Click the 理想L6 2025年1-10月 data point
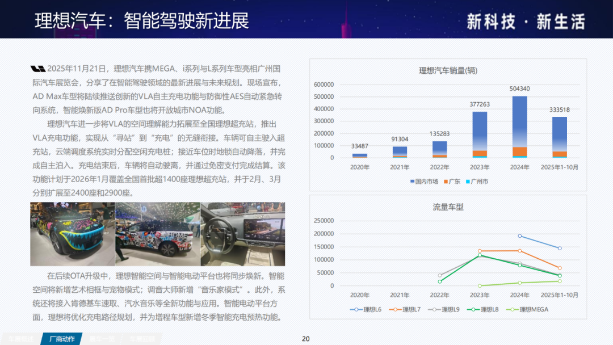This screenshot has width=613, height=345. tap(560, 248)
